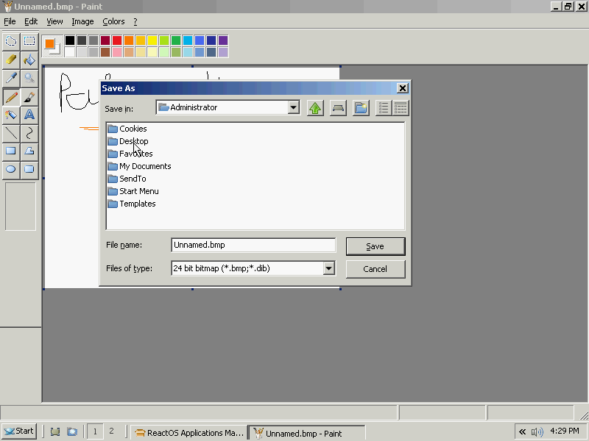The height and width of the screenshot is (441, 589).
Task: Open the Colors menu
Action: tap(113, 22)
